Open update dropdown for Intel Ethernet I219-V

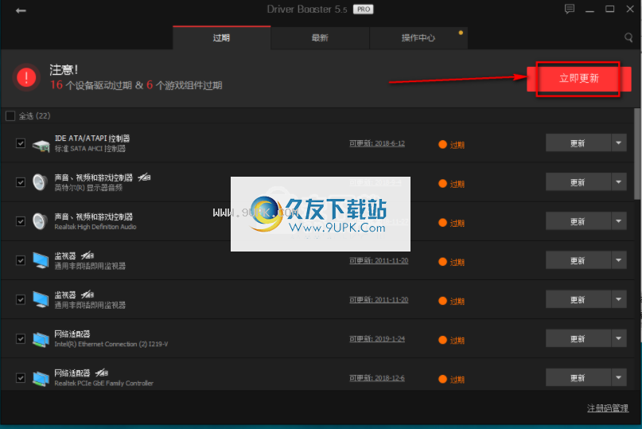tap(619, 338)
